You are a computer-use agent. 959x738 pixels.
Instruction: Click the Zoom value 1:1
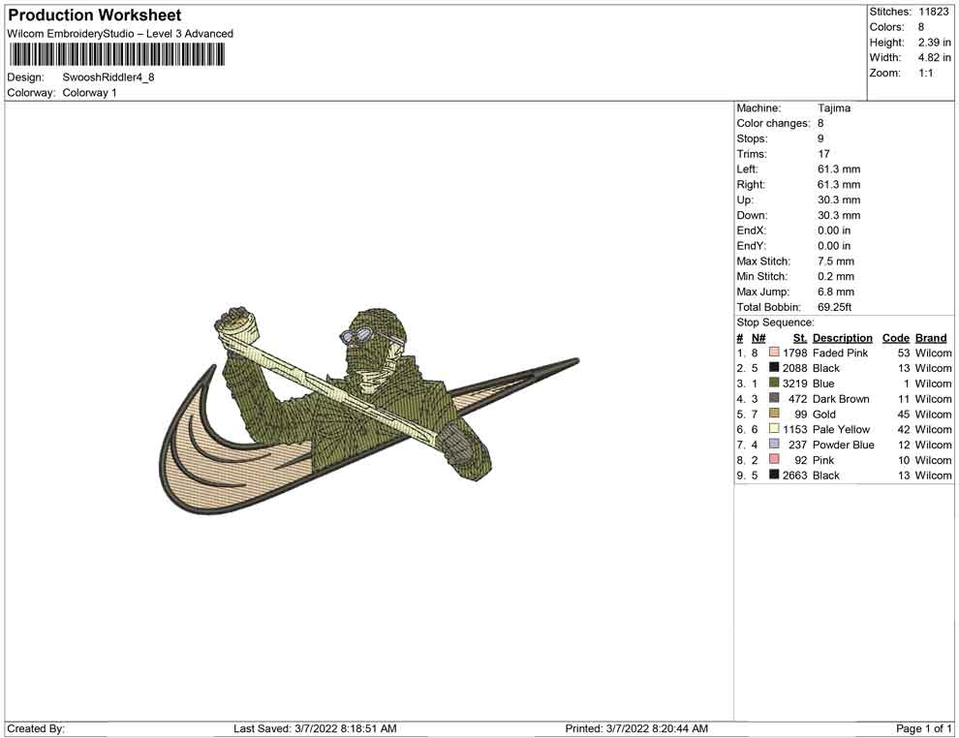(925, 73)
